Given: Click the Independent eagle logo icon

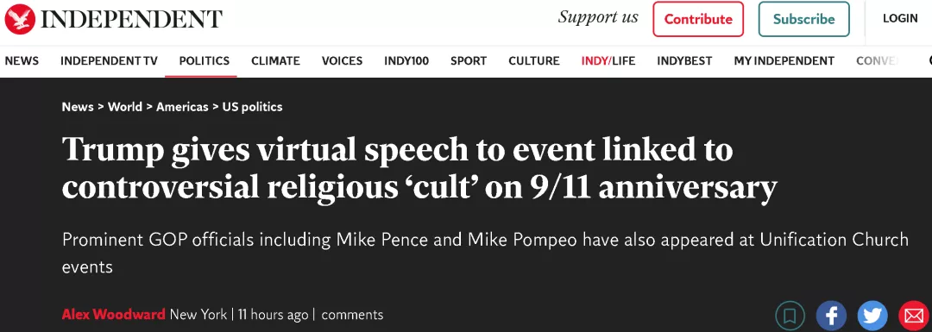Looking at the screenshot, I should coord(20,19).
